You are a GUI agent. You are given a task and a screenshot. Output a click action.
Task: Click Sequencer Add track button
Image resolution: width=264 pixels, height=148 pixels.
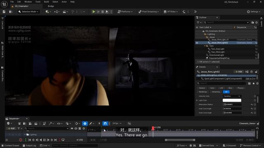pos(11,128)
